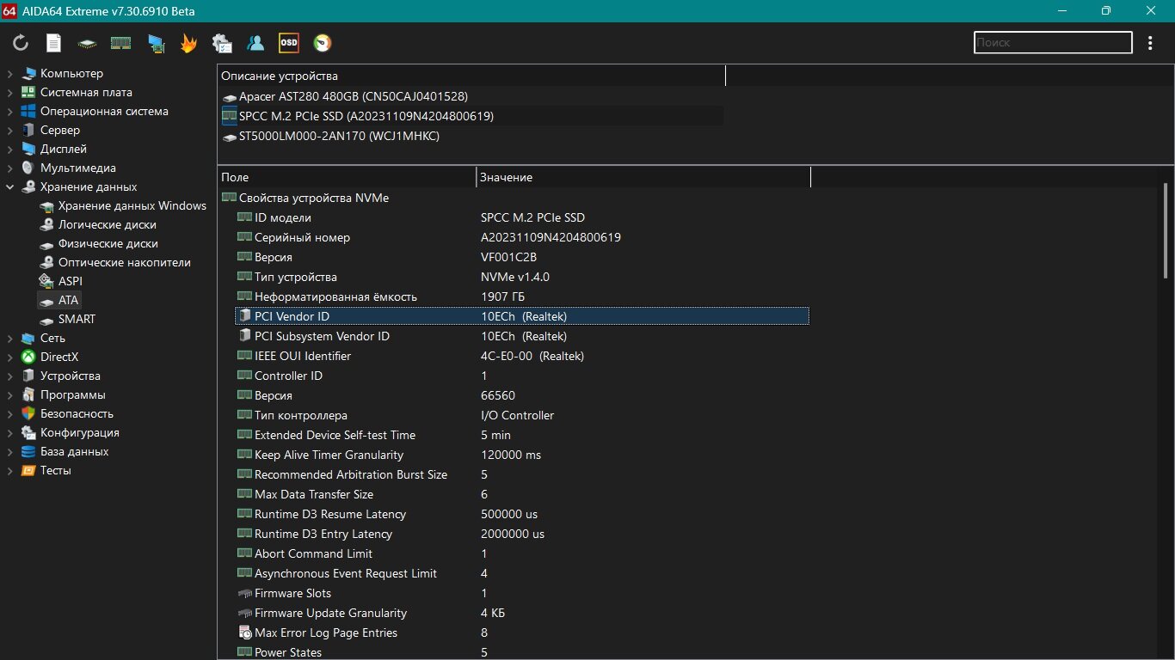This screenshot has height=660, width=1175.
Task: Select the Версия row with VF001C2B
Action: tap(522, 258)
